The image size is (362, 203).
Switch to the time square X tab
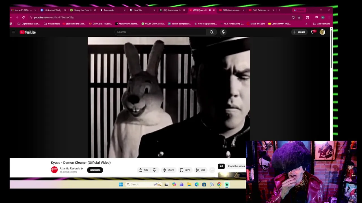[x=172, y=10]
